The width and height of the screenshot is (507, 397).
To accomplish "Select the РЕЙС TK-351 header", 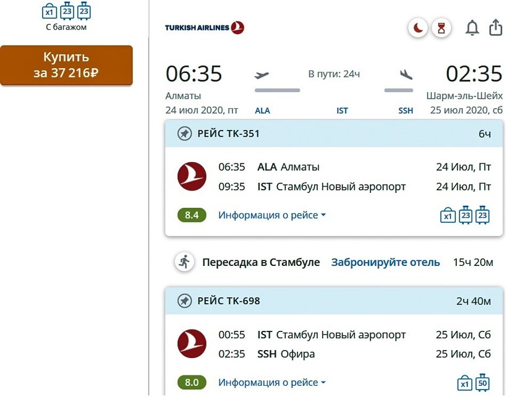I will (229, 134).
